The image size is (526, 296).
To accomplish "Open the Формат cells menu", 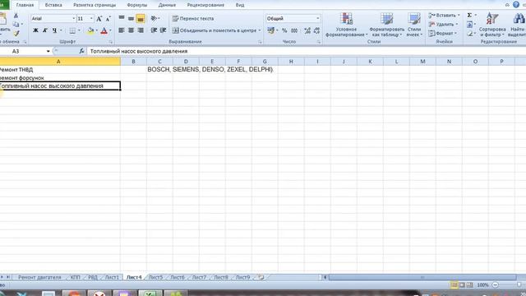I will [x=442, y=33].
